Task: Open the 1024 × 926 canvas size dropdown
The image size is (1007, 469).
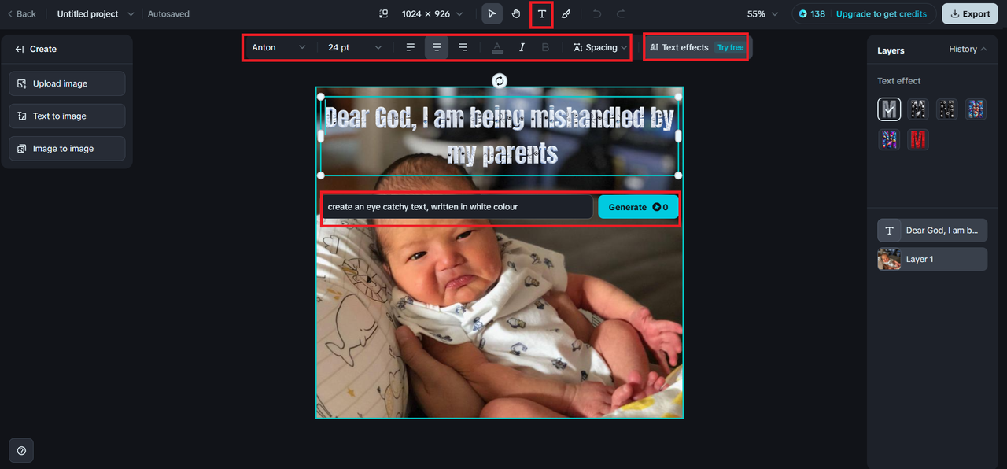Action: click(x=432, y=13)
